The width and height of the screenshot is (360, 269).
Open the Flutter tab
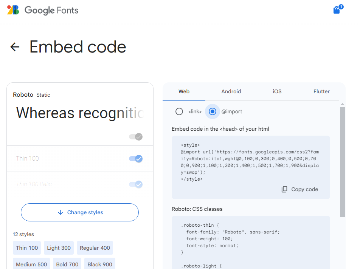[321, 91]
